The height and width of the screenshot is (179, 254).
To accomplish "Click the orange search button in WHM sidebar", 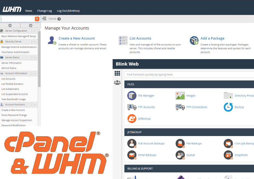I will pyautogui.click(x=37, y=19).
